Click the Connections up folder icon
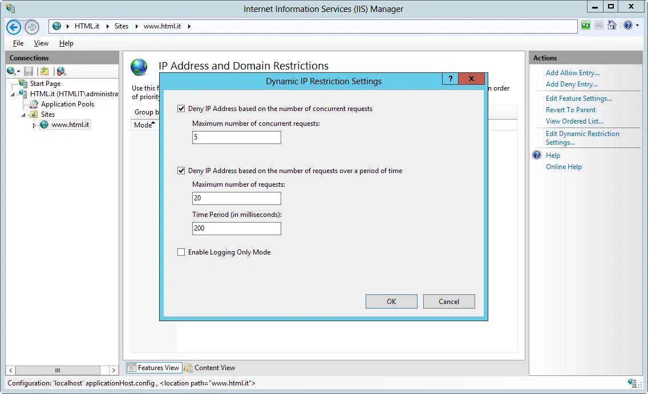 tap(44, 71)
